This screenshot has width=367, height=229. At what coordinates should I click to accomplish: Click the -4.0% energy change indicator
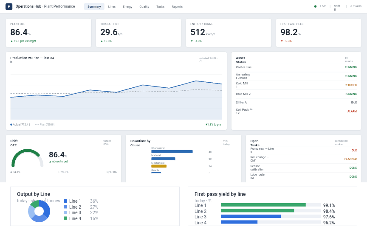tap(196, 41)
